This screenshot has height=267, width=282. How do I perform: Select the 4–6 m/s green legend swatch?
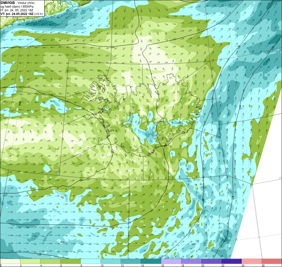coord(50,261)
